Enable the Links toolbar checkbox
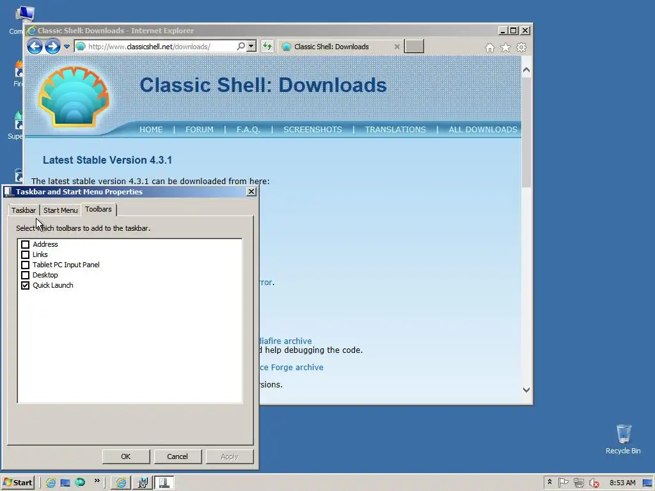Image resolution: width=655 pixels, height=491 pixels. click(x=25, y=254)
